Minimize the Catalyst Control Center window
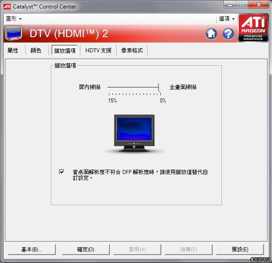The width and height of the screenshot is (272, 263). coord(230,4)
